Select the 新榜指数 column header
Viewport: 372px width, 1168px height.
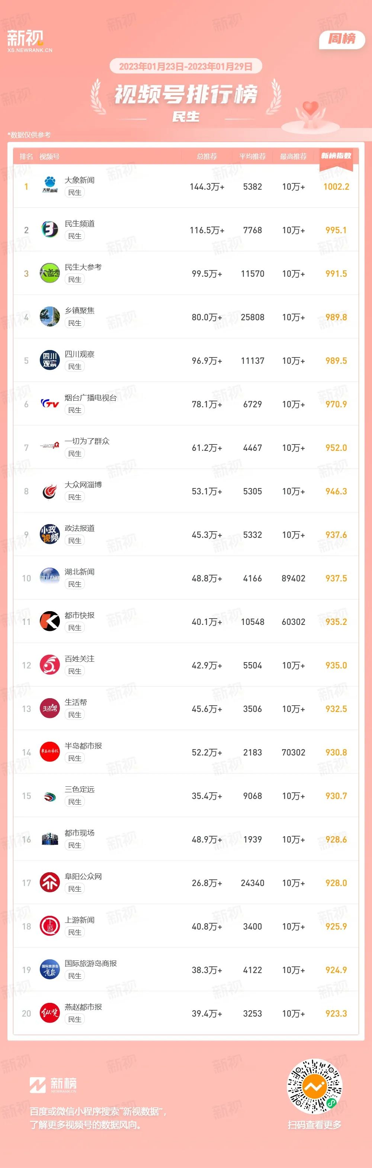click(336, 156)
